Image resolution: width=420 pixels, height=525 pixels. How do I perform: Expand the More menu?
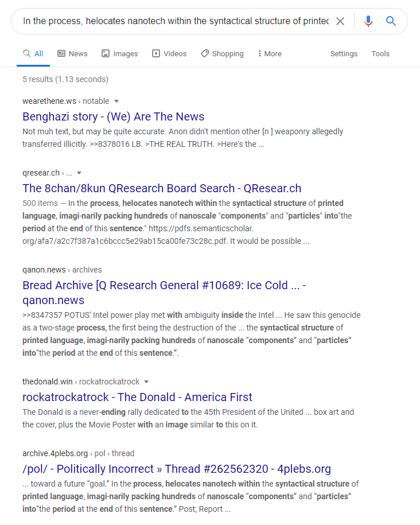[270, 53]
